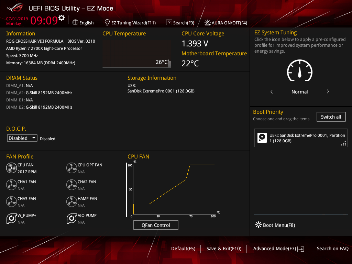Screen dimensions: 352x264
Task: Click the Boot Priority heading
Action: tap(268, 112)
